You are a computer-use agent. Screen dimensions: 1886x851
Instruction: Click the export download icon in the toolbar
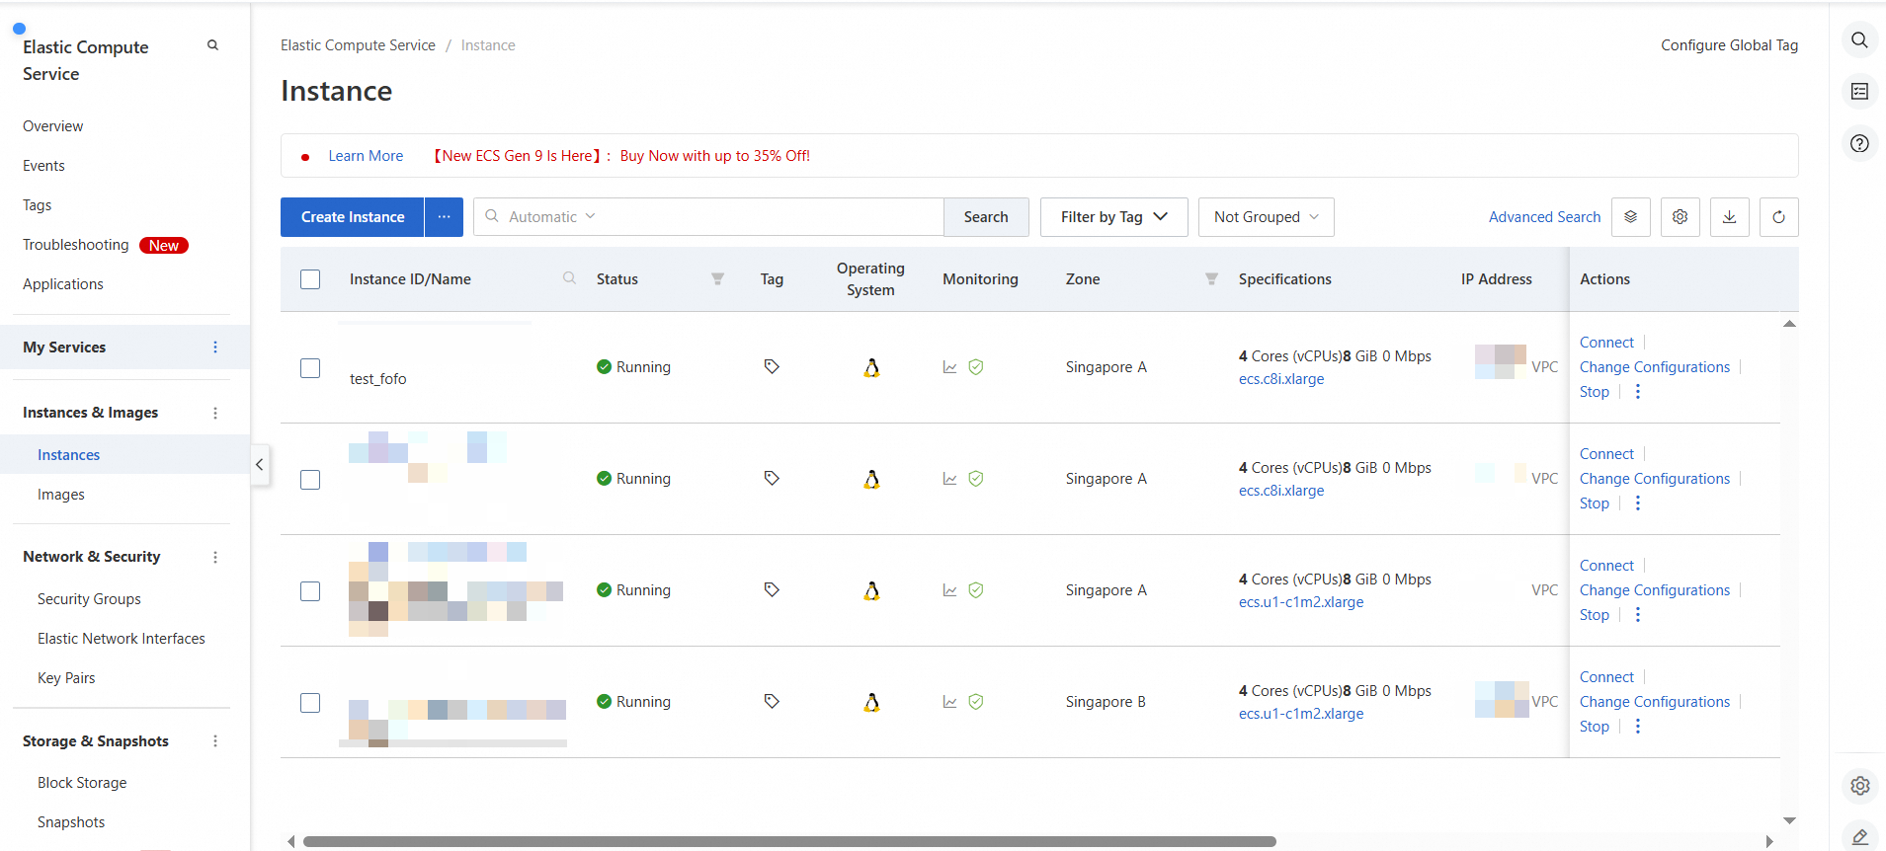click(x=1729, y=217)
